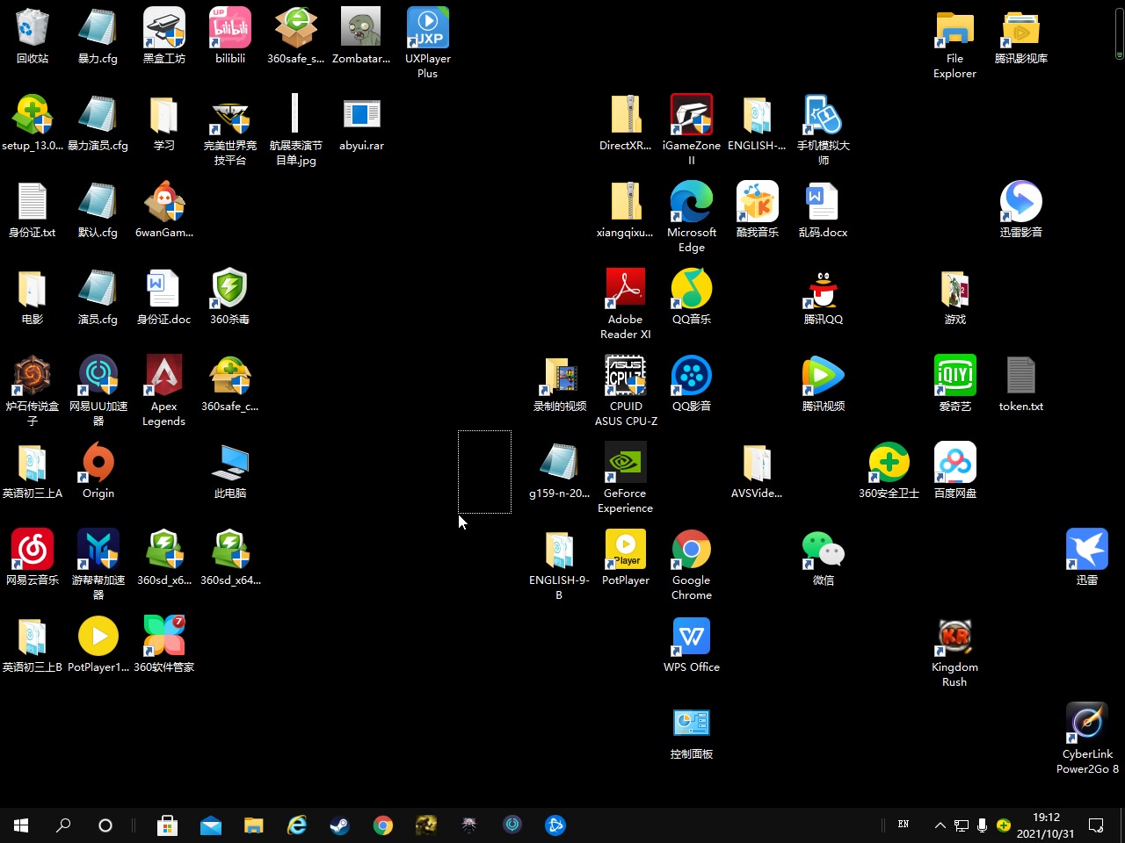Click the 腾讯QQ penguin icon
The width and height of the screenshot is (1125, 843).
[x=824, y=296]
